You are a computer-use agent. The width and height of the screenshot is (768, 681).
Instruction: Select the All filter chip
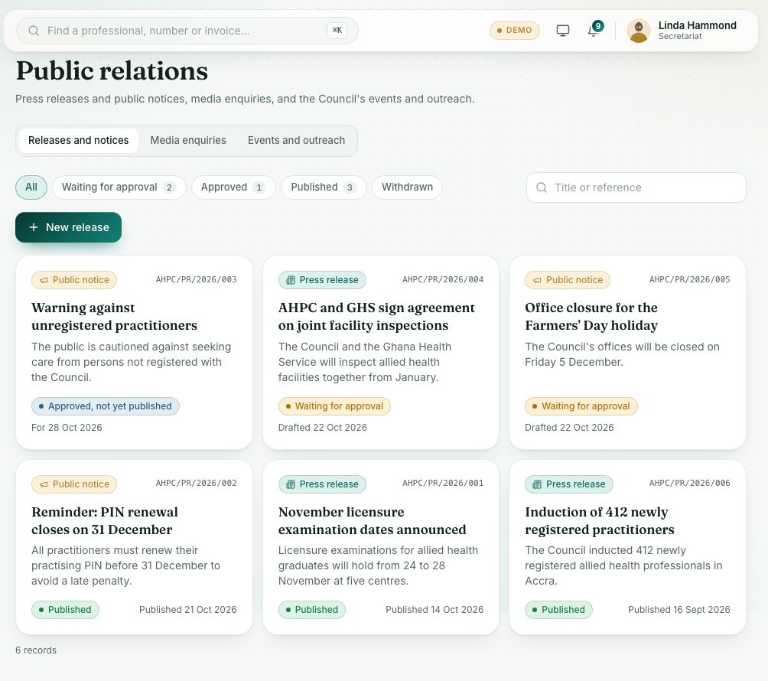pos(31,187)
